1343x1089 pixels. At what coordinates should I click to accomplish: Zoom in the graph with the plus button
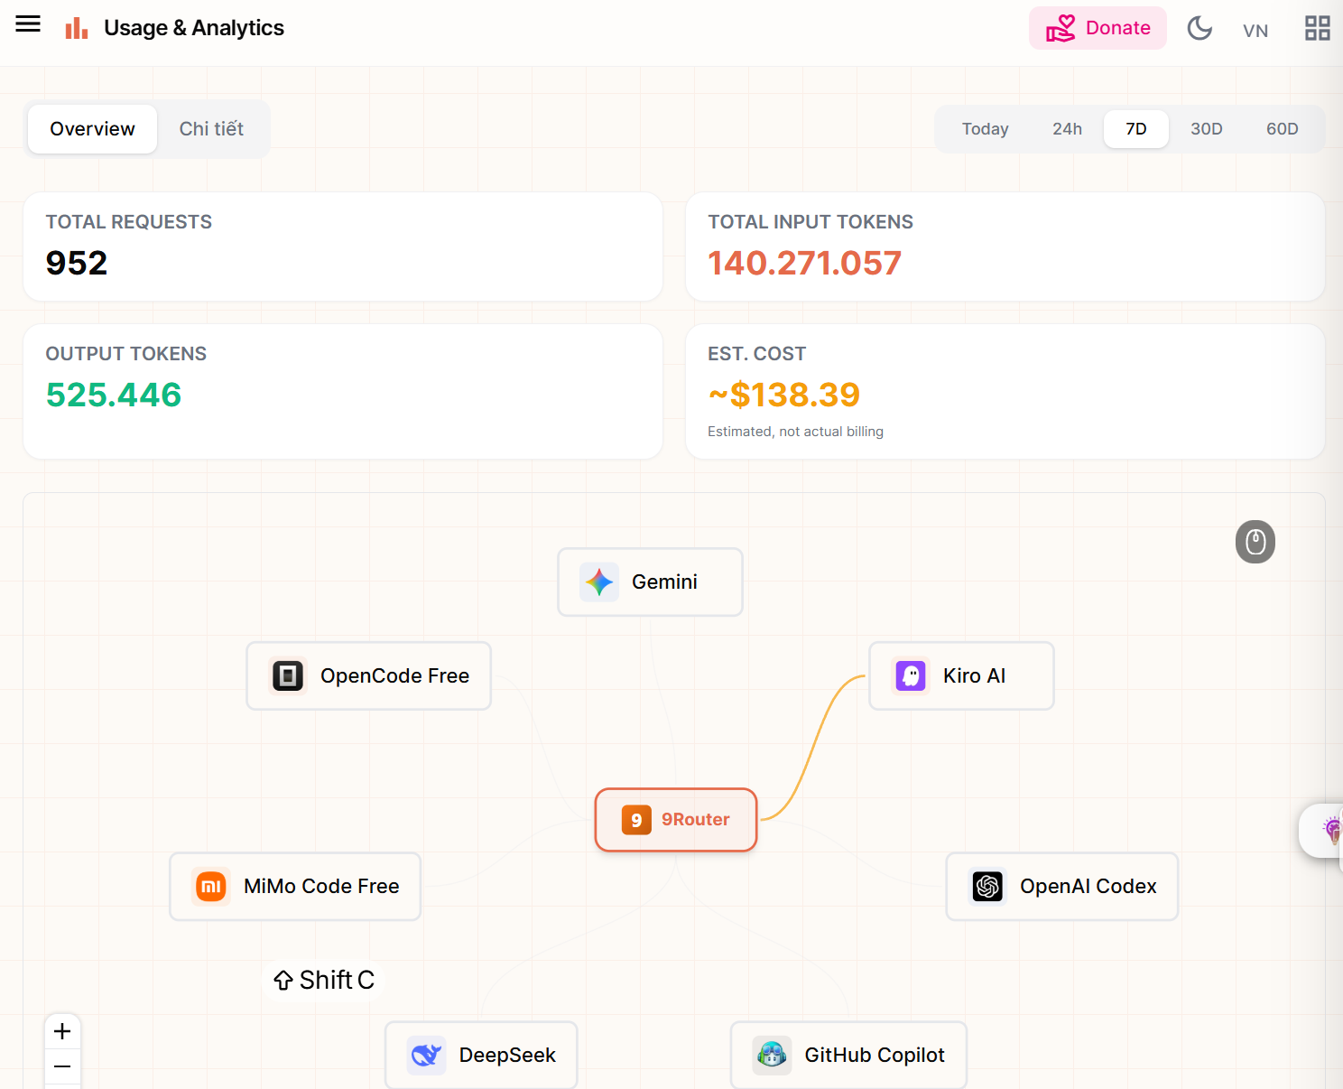(x=62, y=1031)
